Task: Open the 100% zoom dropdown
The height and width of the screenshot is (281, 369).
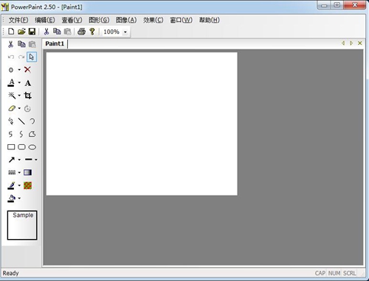Action: point(125,32)
